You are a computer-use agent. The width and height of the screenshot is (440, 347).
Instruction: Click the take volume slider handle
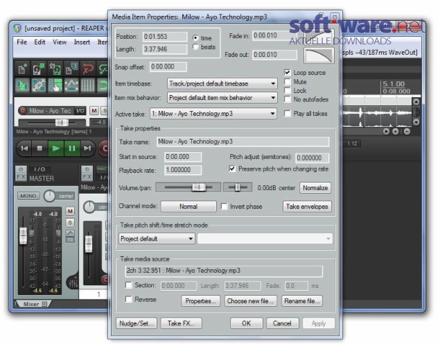coord(199,187)
